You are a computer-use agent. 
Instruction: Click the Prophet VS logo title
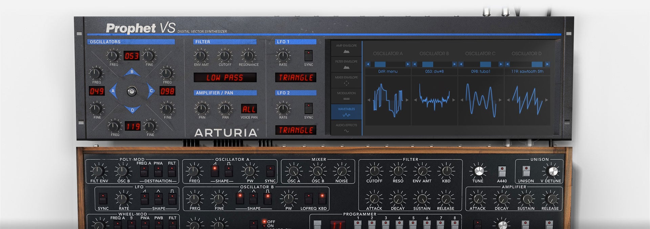coord(141,28)
